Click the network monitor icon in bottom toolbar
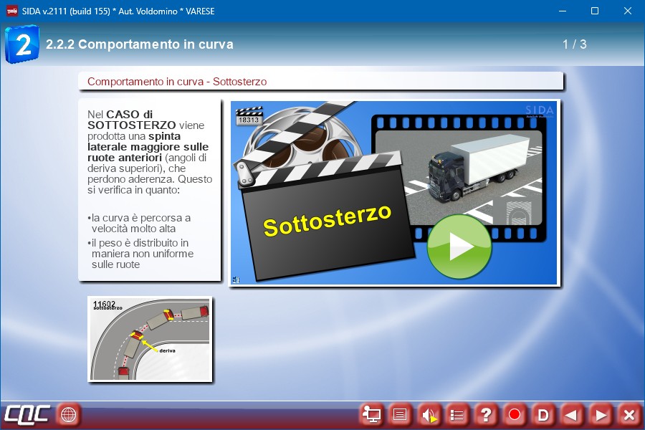 pos(371,414)
